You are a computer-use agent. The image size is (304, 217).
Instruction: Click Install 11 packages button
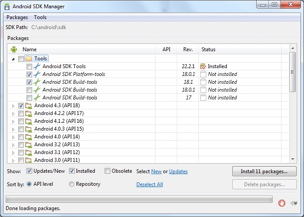264,171
